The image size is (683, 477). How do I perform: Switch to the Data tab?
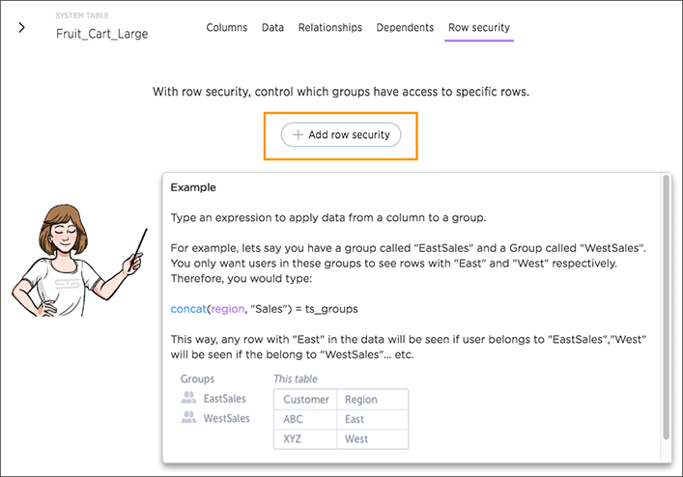pos(272,27)
